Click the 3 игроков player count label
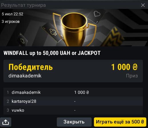This screenshot has height=128, width=148. point(11,21)
